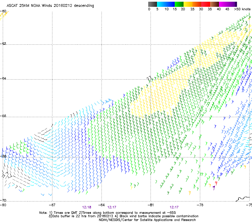Viewport: 252px width, 222px height.
Task: Click the -62 latitude axis label
Action: (x=3, y=43)
